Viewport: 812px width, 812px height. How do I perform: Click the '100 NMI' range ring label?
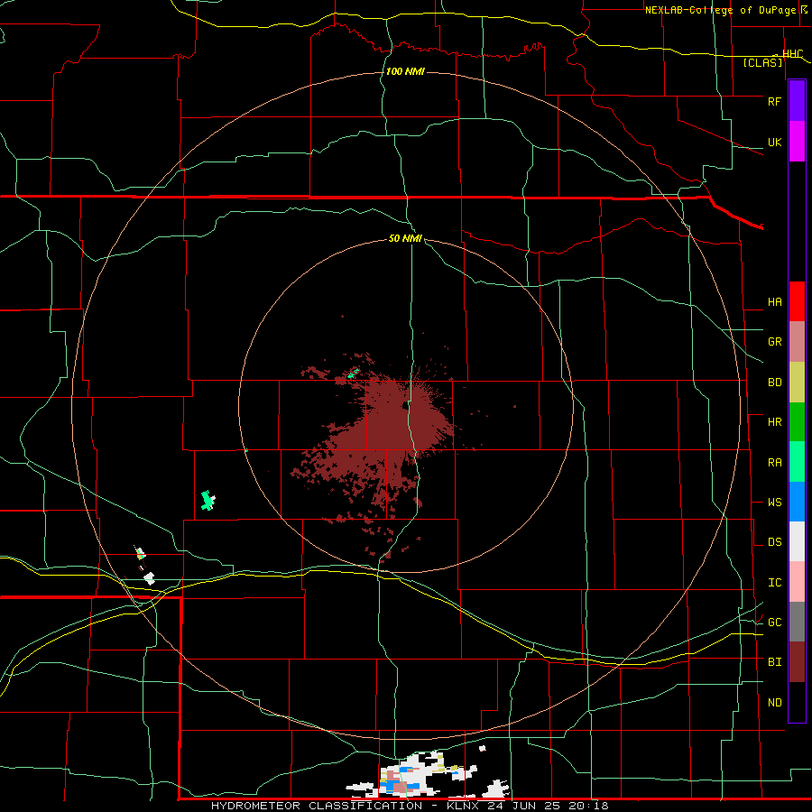[x=405, y=71]
